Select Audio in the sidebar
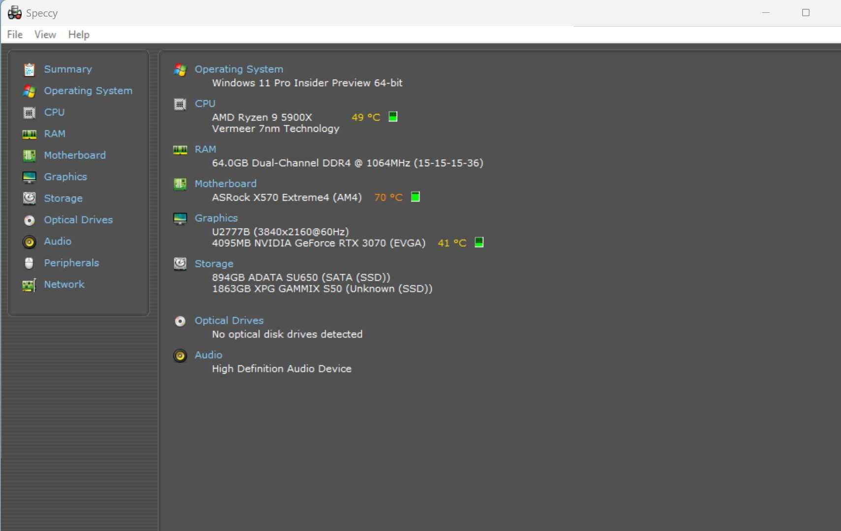Viewport: 841px width, 531px height. [x=58, y=241]
